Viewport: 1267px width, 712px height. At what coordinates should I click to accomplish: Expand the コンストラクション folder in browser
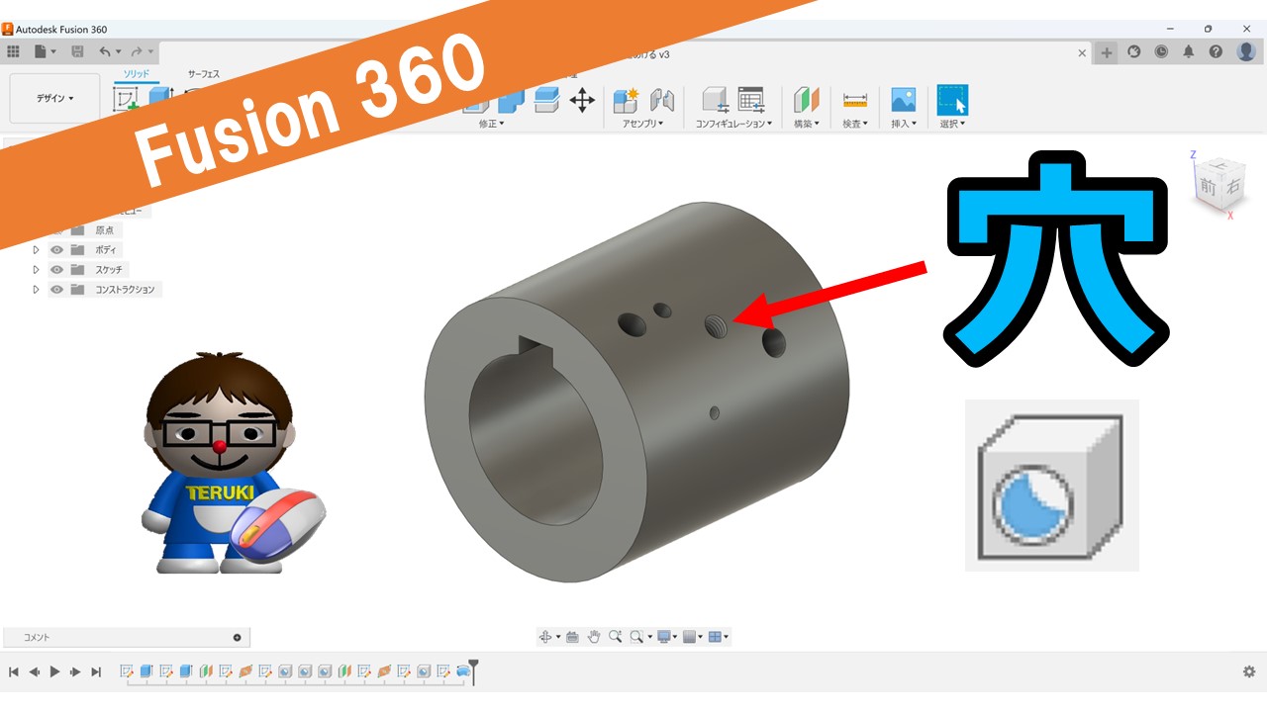36,289
